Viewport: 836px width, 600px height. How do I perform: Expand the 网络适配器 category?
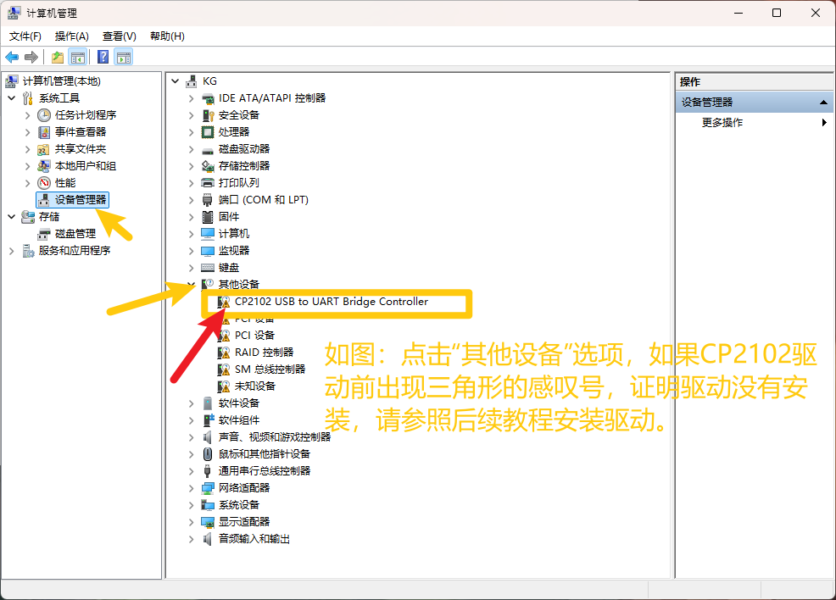coord(192,488)
